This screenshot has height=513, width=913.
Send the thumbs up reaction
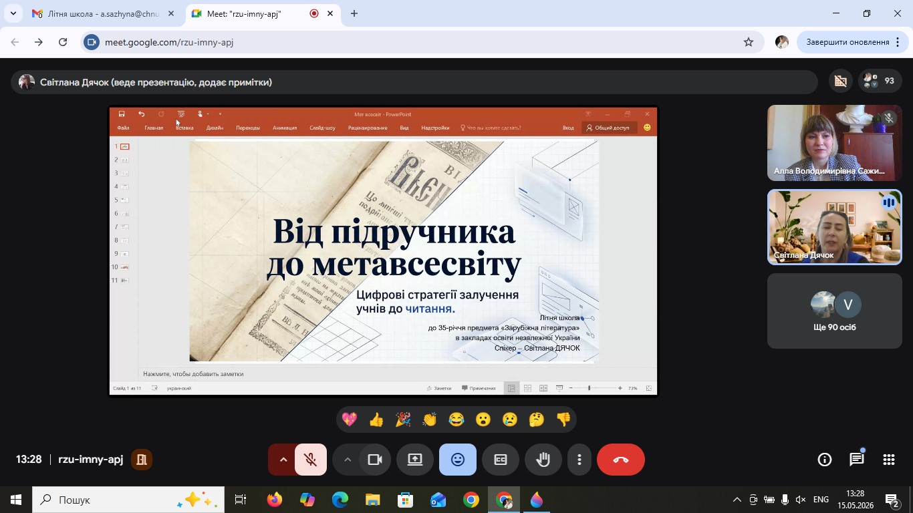pyautogui.click(x=376, y=419)
